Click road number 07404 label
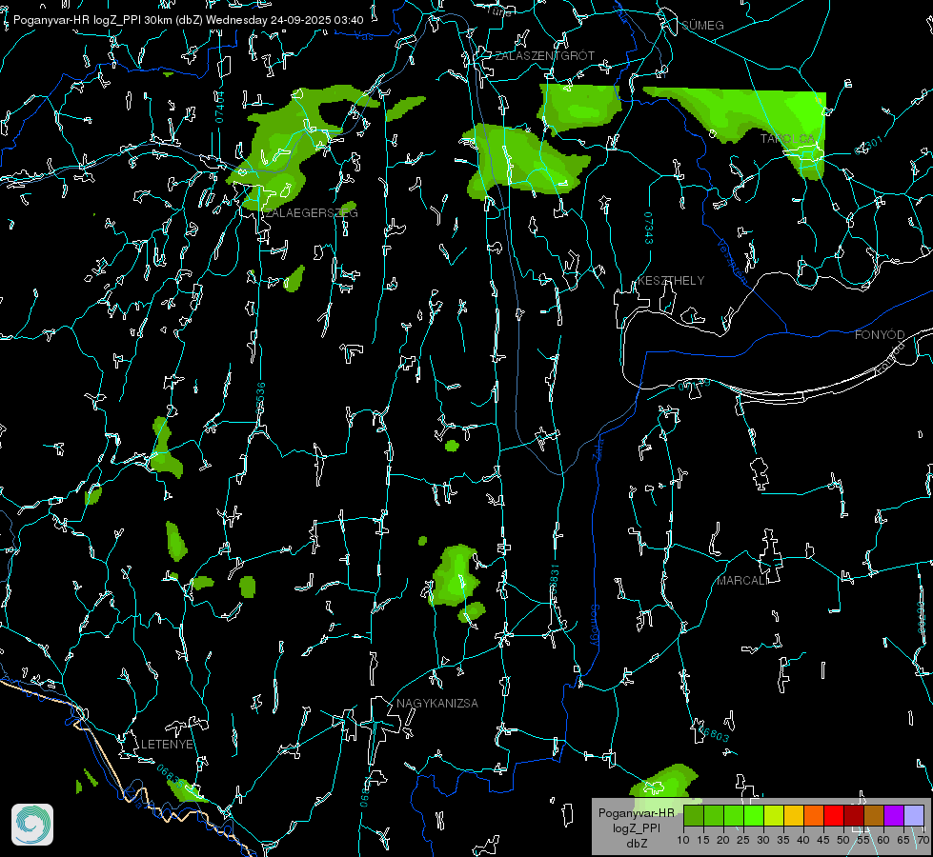The width and height of the screenshot is (933, 857). pos(219,108)
